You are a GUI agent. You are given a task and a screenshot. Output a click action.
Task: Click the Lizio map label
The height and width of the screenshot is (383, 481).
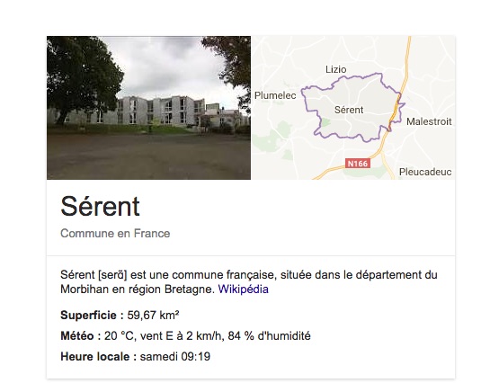pos(336,69)
